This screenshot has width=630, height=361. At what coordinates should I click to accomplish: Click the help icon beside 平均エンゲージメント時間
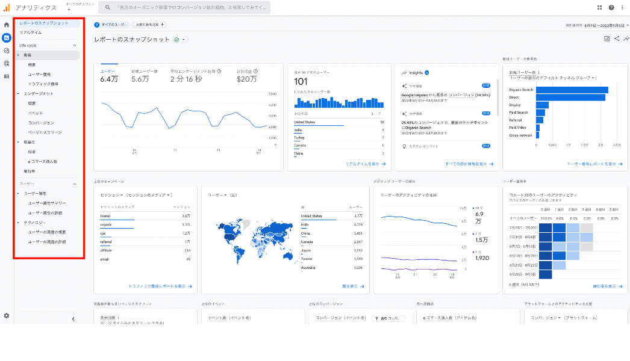pos(219,71)
